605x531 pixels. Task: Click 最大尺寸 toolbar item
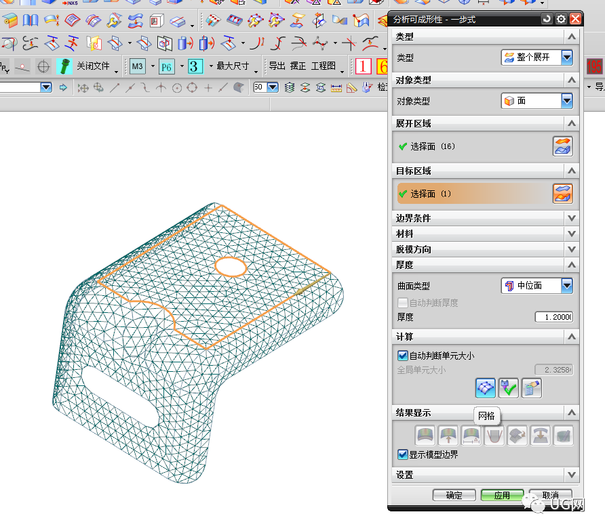pyautogui.click(x=233, y=66)
